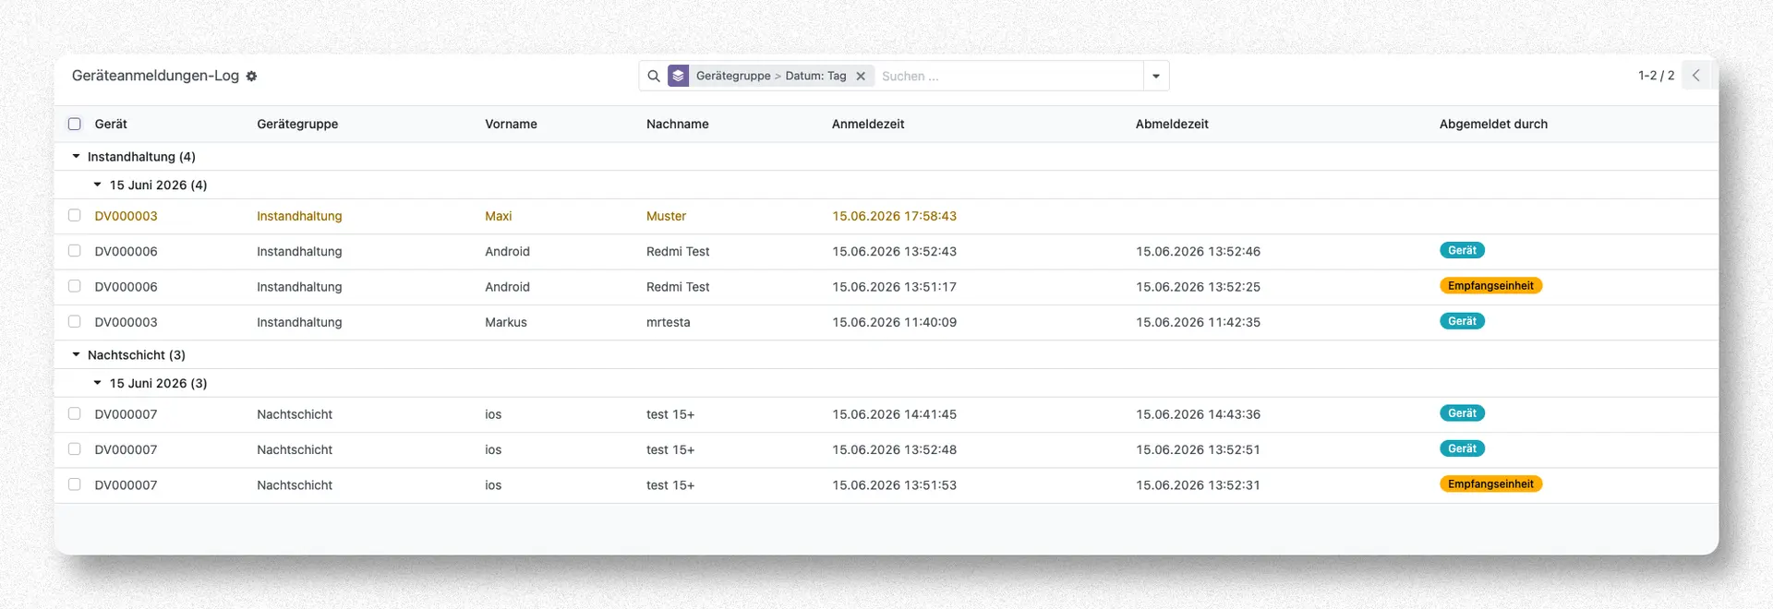Click logout time 15.06.2026 14:43:36

coord(1198,414)
